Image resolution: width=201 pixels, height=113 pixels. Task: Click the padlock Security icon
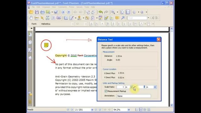[93, 18]
